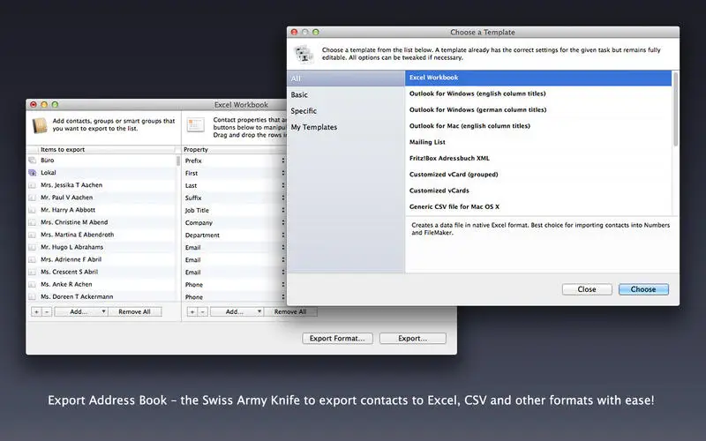Select Customized vCard (grouped) template
The width and height of the screenshot is (706, 441).
coord(538,175)
